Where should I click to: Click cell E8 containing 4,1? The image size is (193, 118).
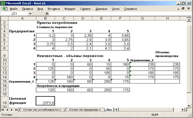tap(102, 48)
